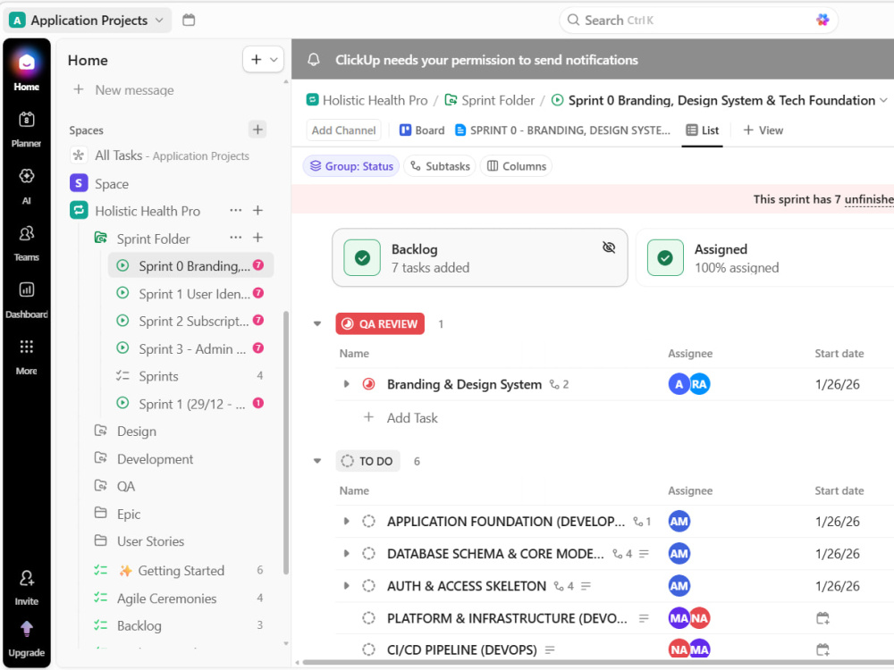Click the Subtasks filter button

pyautogui.click(x=440, y=166)
